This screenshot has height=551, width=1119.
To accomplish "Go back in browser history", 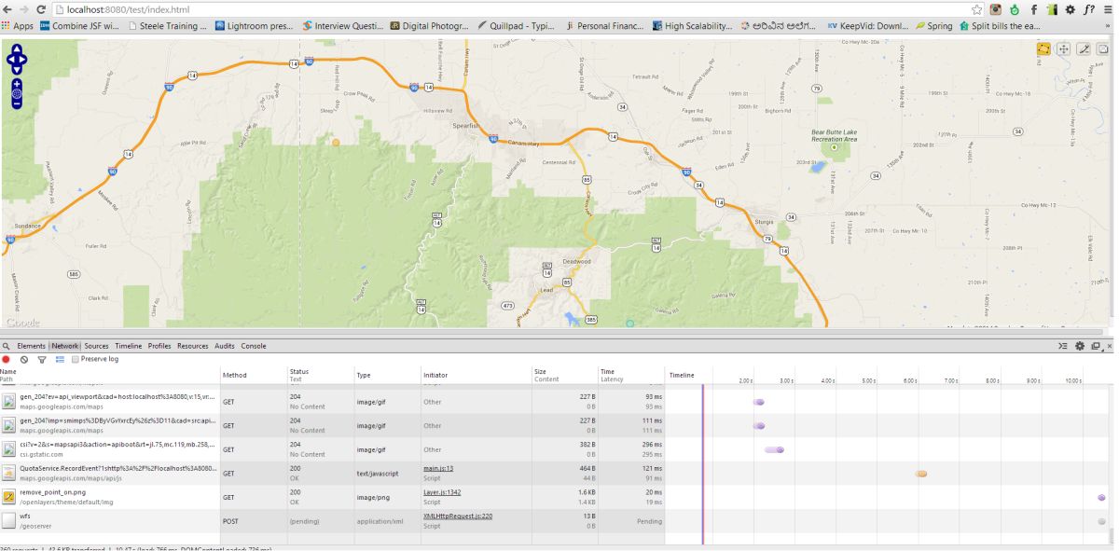I will (7, 9).
